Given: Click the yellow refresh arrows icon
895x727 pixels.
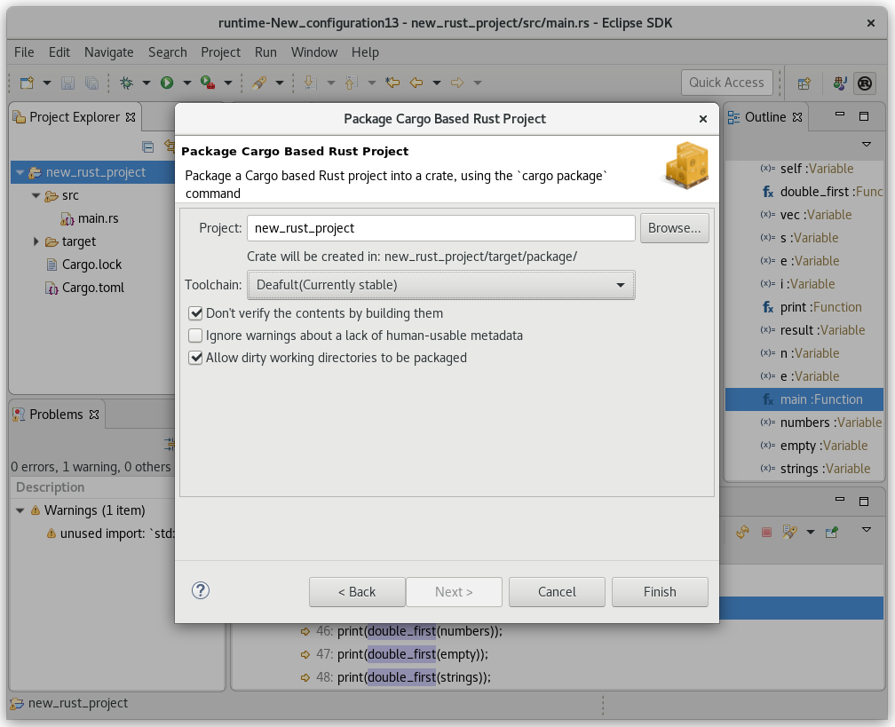Looking at the screenshot, I should (x=743, y=533).
